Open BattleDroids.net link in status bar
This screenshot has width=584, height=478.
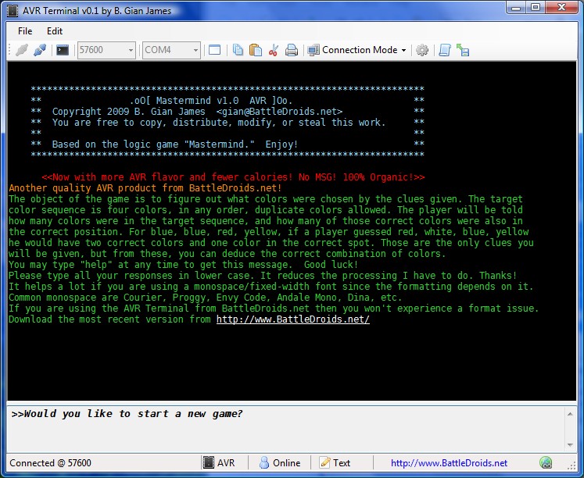[449, 462]
